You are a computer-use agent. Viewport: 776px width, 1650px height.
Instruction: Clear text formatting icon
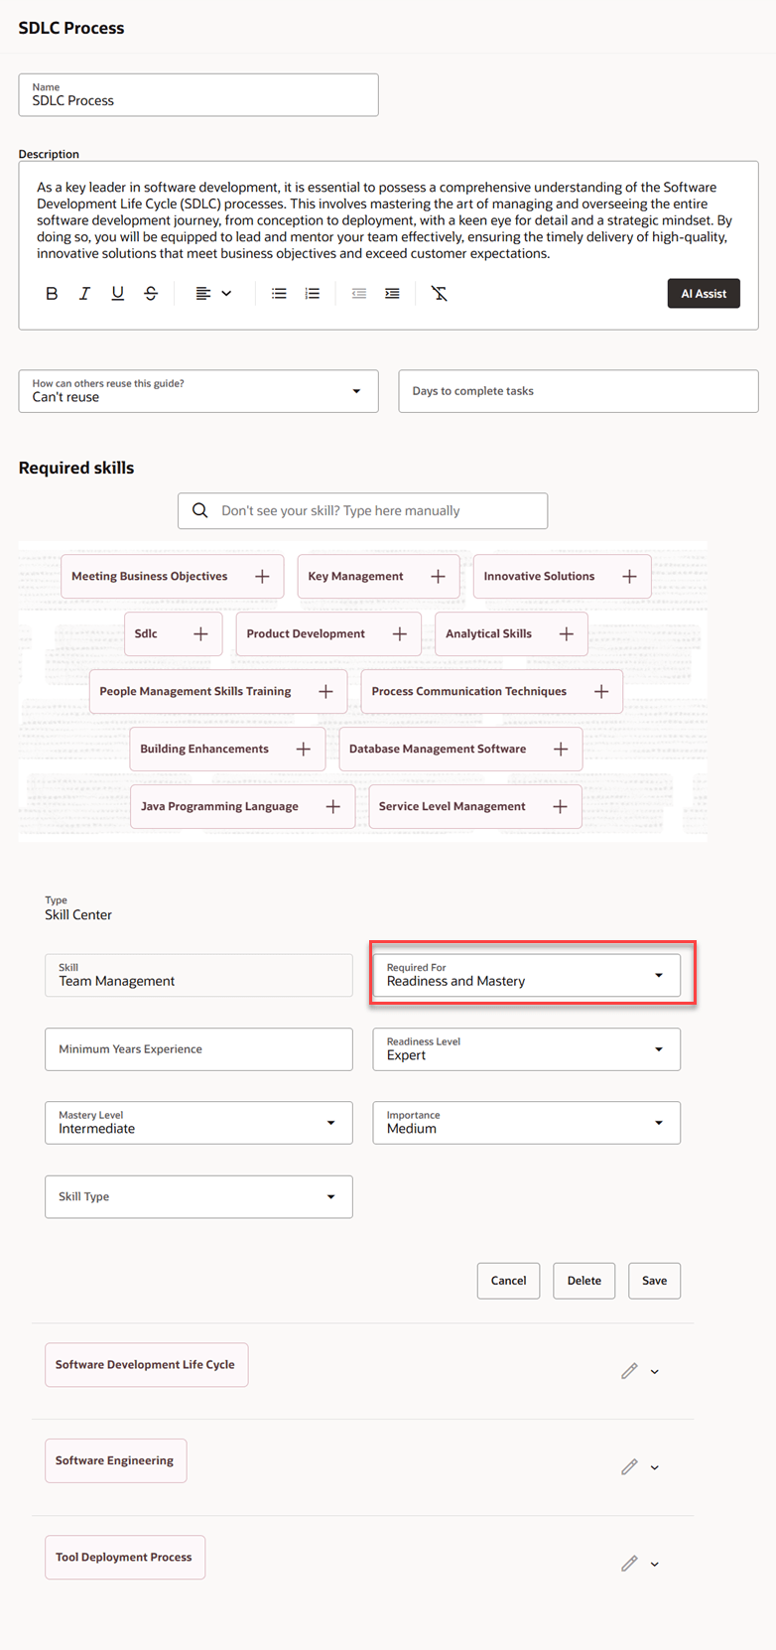pos(440,294)
